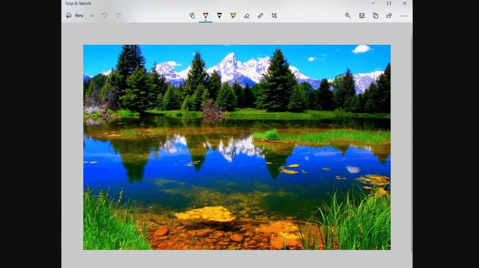Undo the last action
The height and width of the screenshot is (268, 479).
(105, 15)
